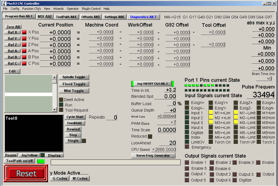Click the red LED beside Ref C
Viewport: 278px width, 186px height.
(24, 63)
